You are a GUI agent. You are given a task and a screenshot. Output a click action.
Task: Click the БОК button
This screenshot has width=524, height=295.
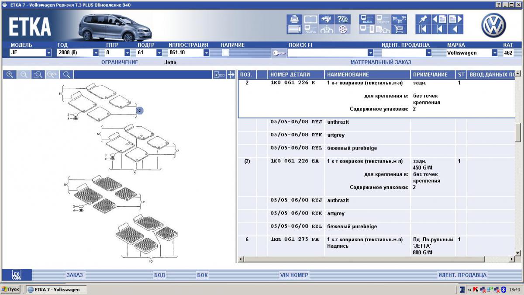click(x=202, y=275)
